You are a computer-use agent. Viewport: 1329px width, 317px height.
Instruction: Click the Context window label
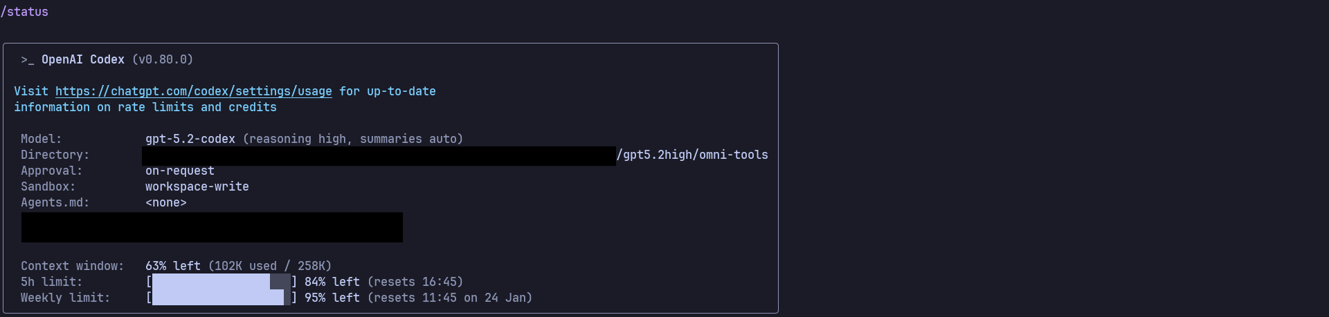pos(72,266)
